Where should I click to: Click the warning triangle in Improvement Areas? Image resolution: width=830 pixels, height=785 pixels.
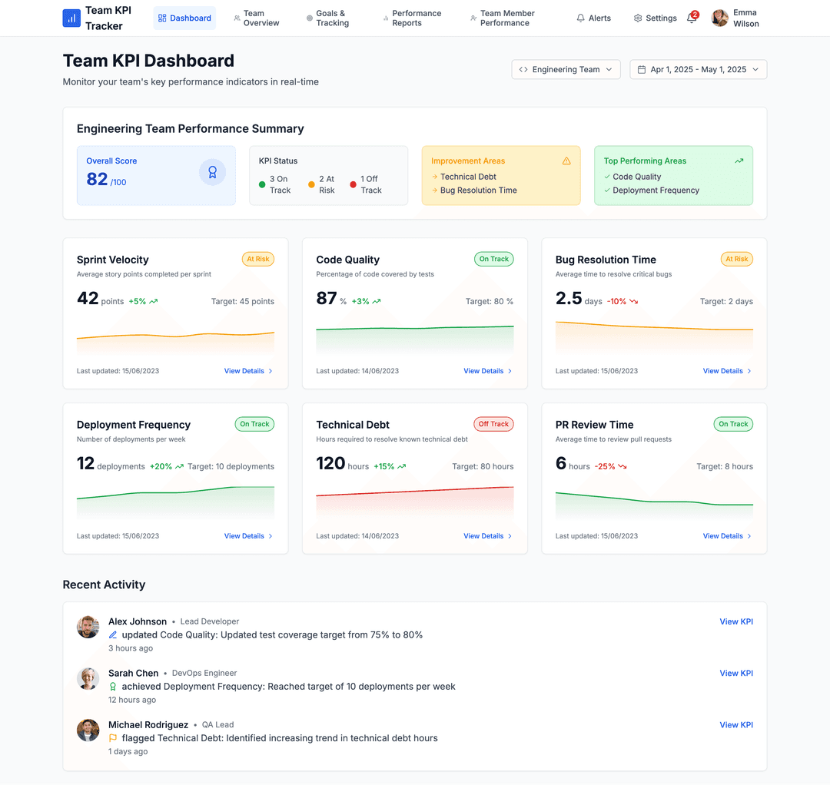(x=566, y=161)
